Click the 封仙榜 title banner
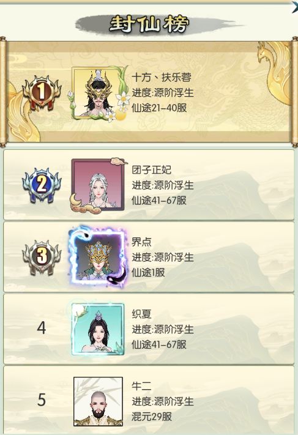The image size is (298, 435). point(150,24)
